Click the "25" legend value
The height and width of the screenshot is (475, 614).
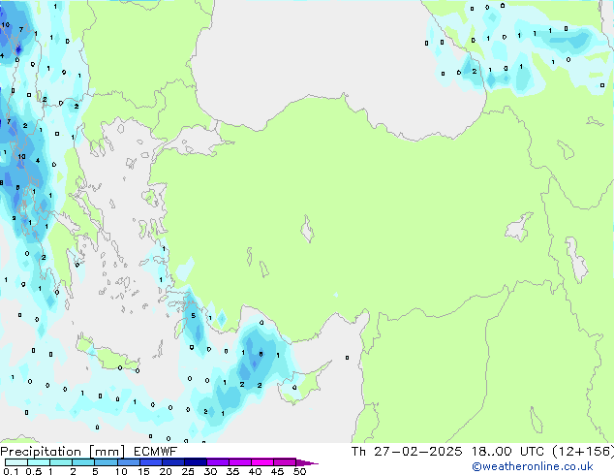pyautogui.click(x=188, y=471)
